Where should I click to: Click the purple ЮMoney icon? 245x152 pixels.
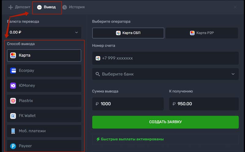click(x=13, y=86)
